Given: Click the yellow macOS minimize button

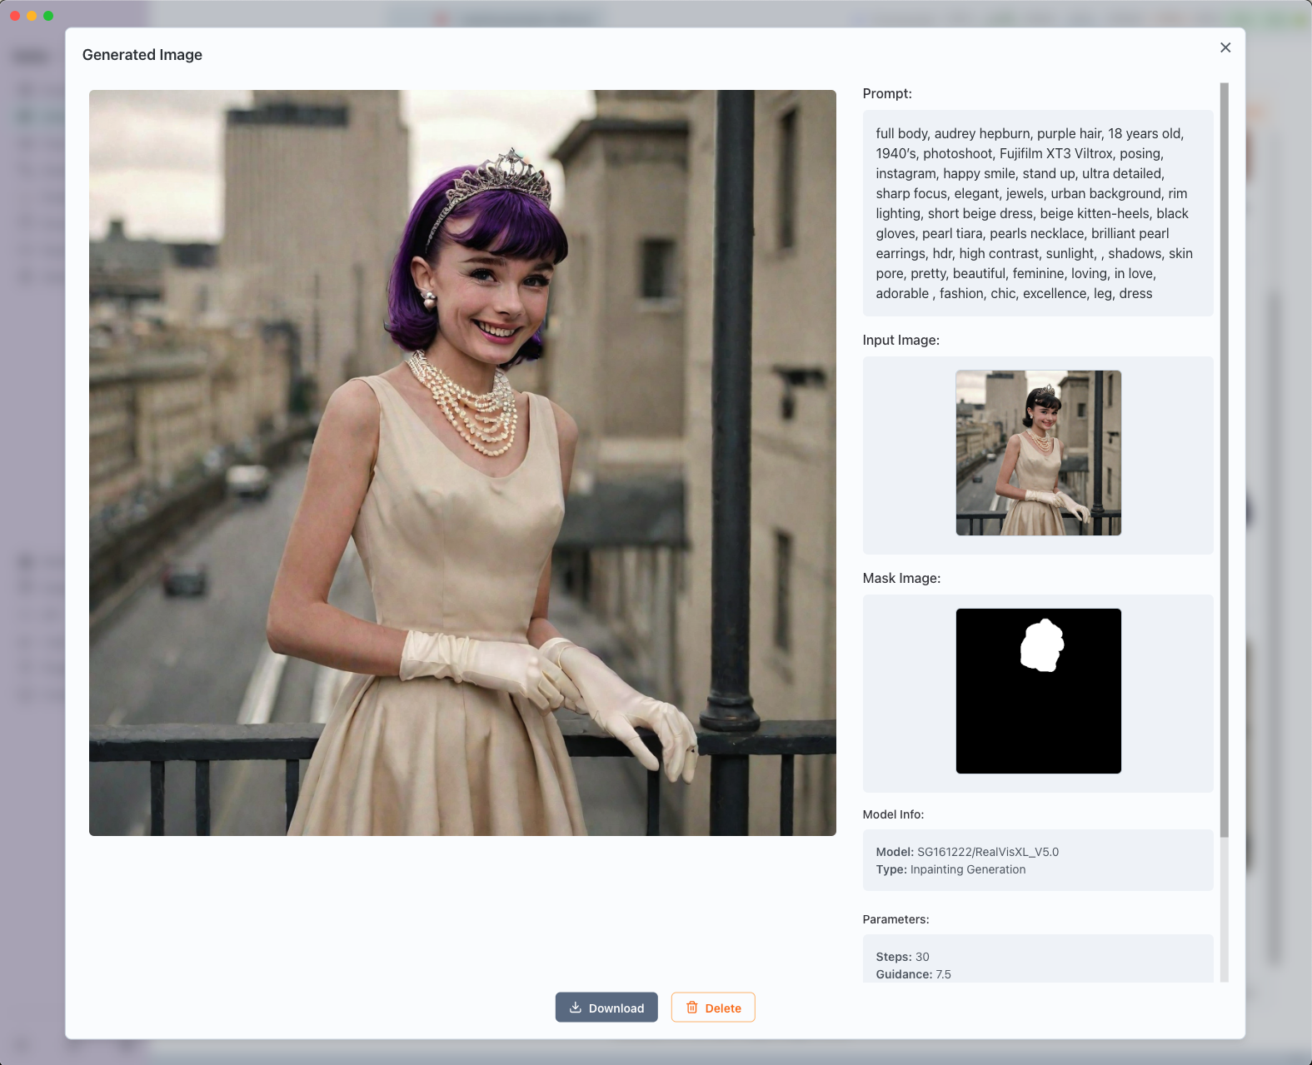Looking at the screenshot, I should pos(32,16).
